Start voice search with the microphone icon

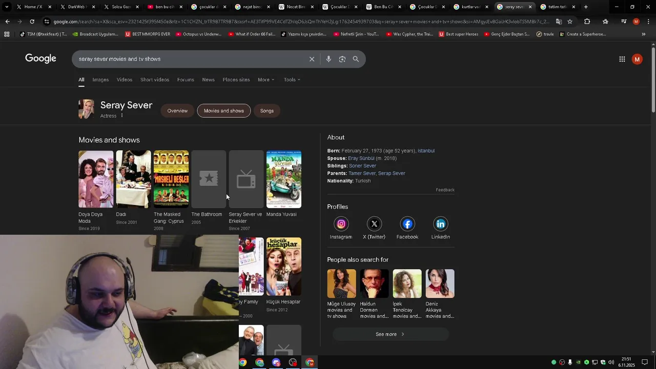pos(329,59)
